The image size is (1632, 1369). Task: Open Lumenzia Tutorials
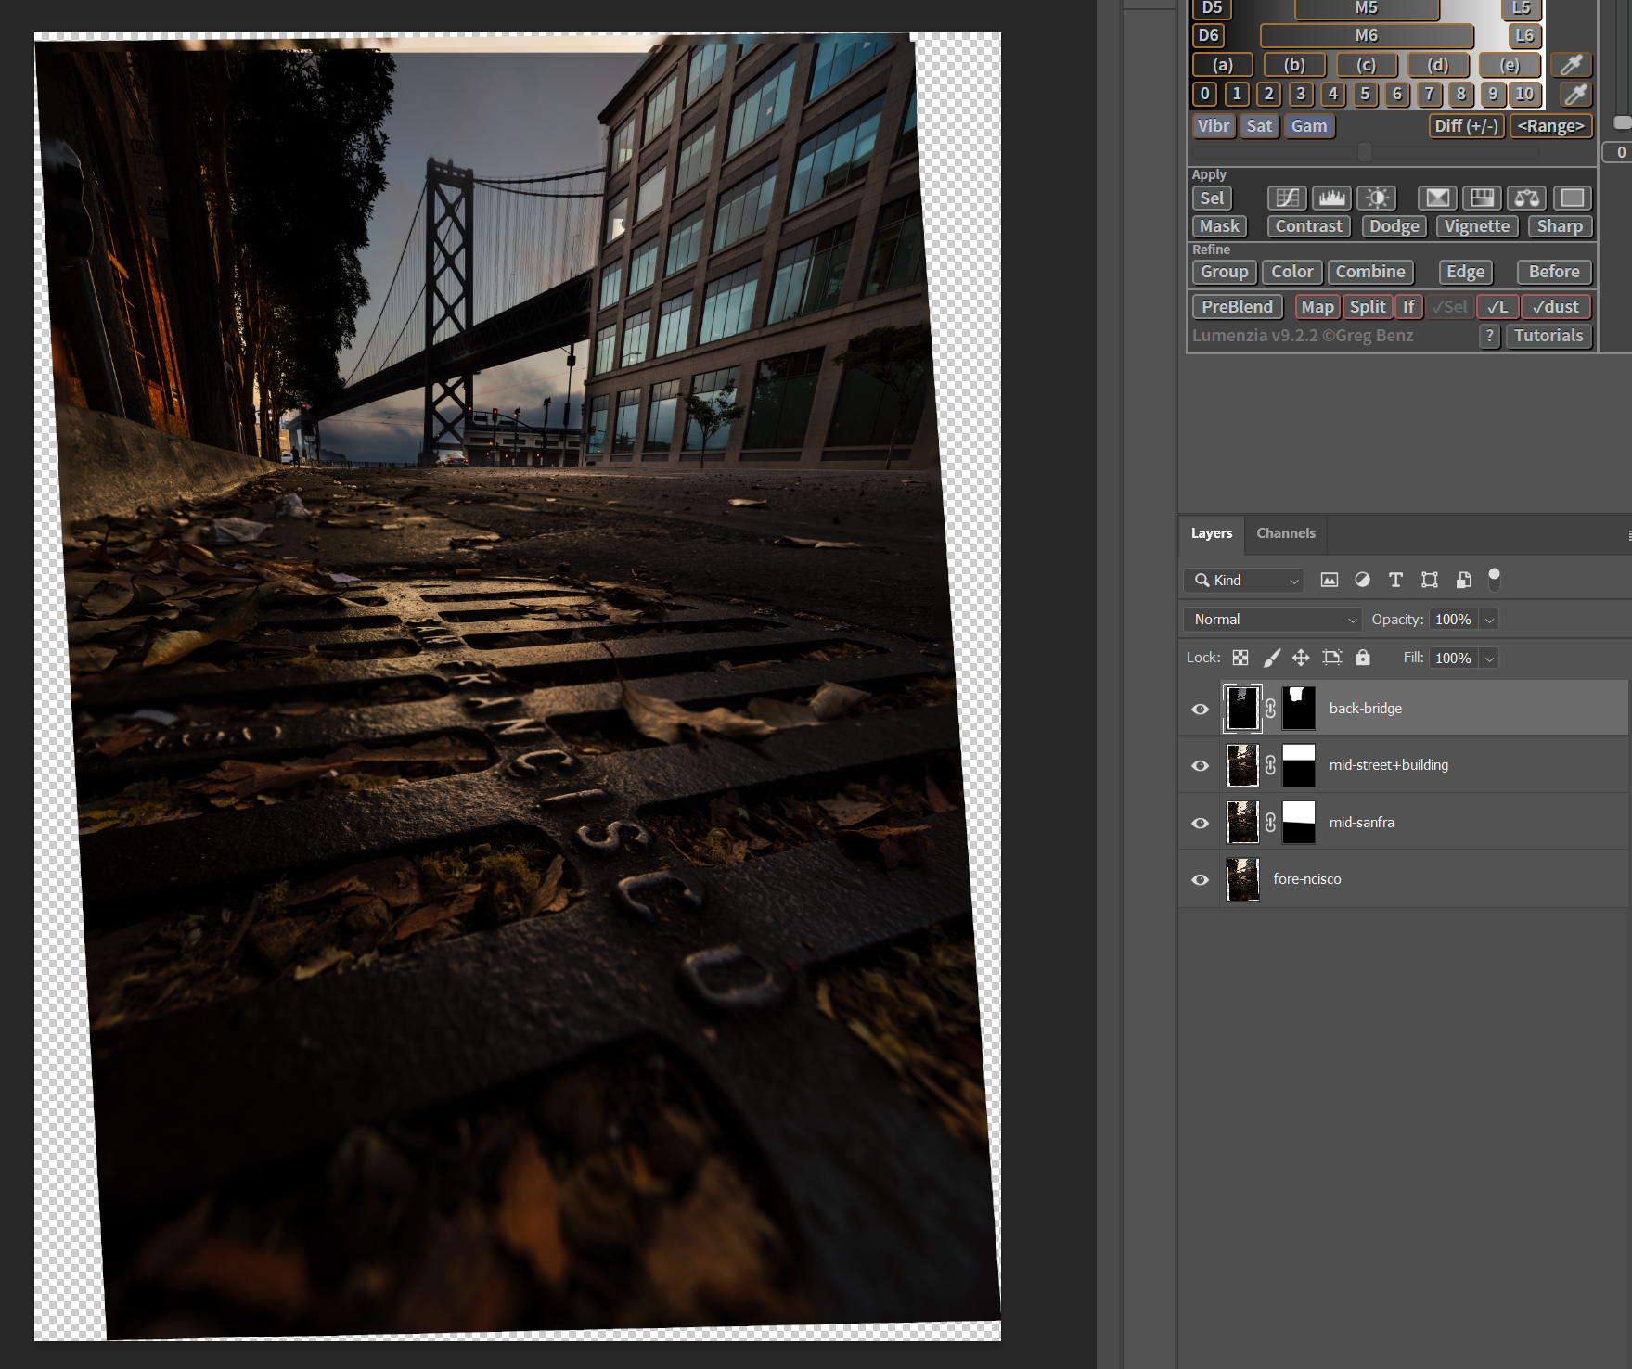(1548, 336)
